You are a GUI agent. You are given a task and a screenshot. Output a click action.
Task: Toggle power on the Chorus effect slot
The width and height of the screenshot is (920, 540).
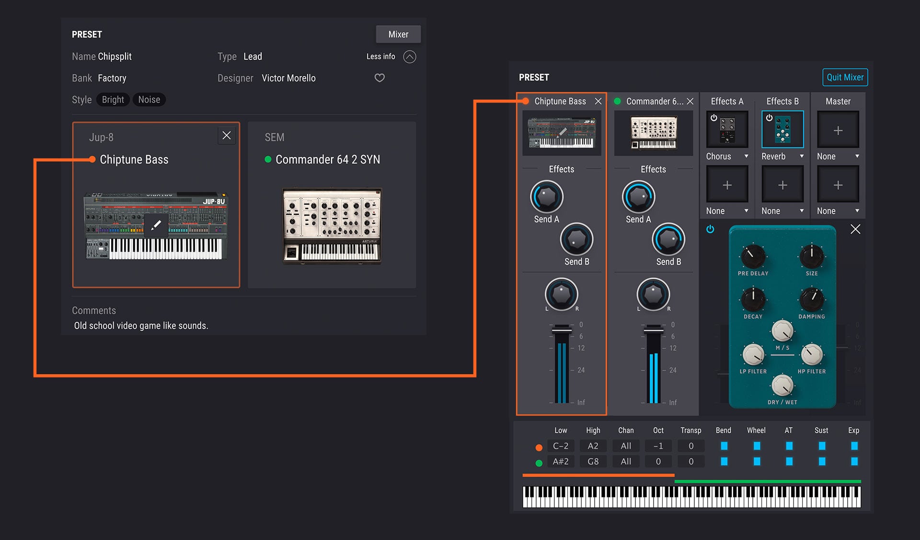click(x=713, y=118)
